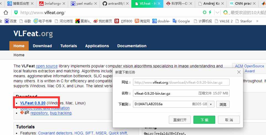
Task: Click the 网址 URL field in dialog
Action: 181,82
